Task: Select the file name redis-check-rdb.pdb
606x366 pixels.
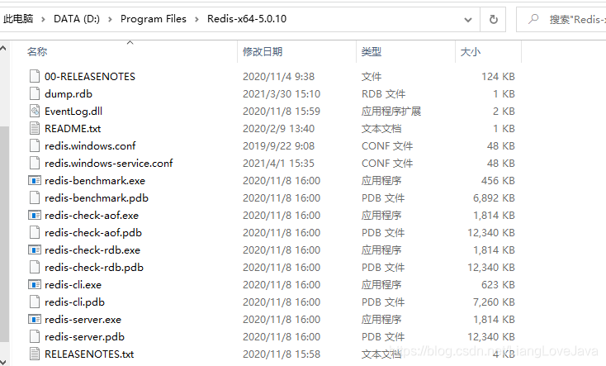Action: point(94,268)
